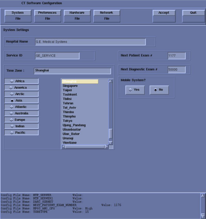Select the Pacific region radio button

click(21, 132)
